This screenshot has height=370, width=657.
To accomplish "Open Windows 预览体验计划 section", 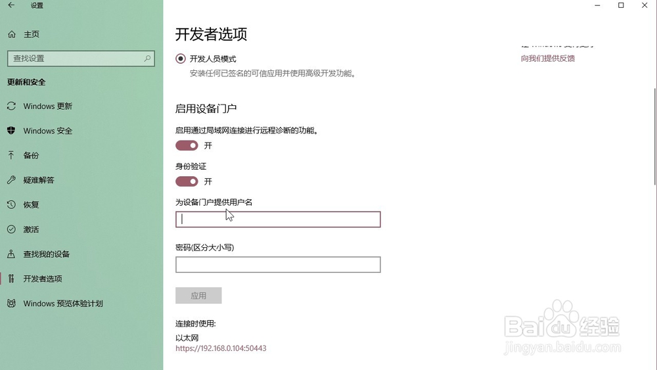I will [63, 304].
